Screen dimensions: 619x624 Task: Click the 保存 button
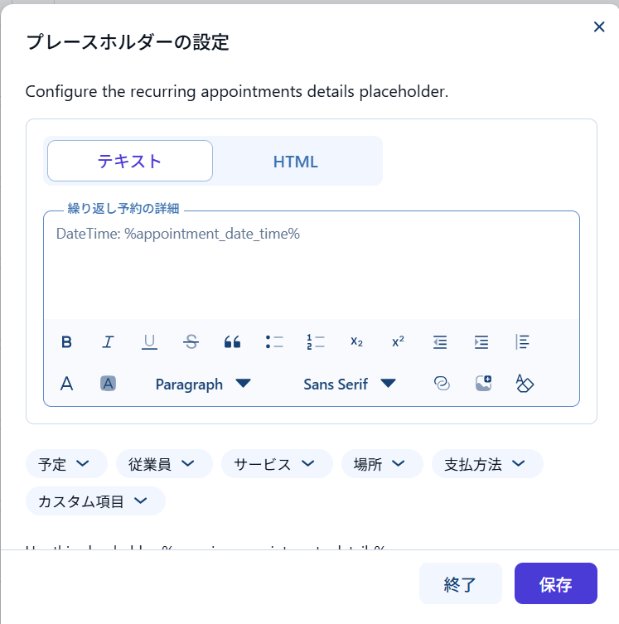pyautogui.click(x=555, y=584)
